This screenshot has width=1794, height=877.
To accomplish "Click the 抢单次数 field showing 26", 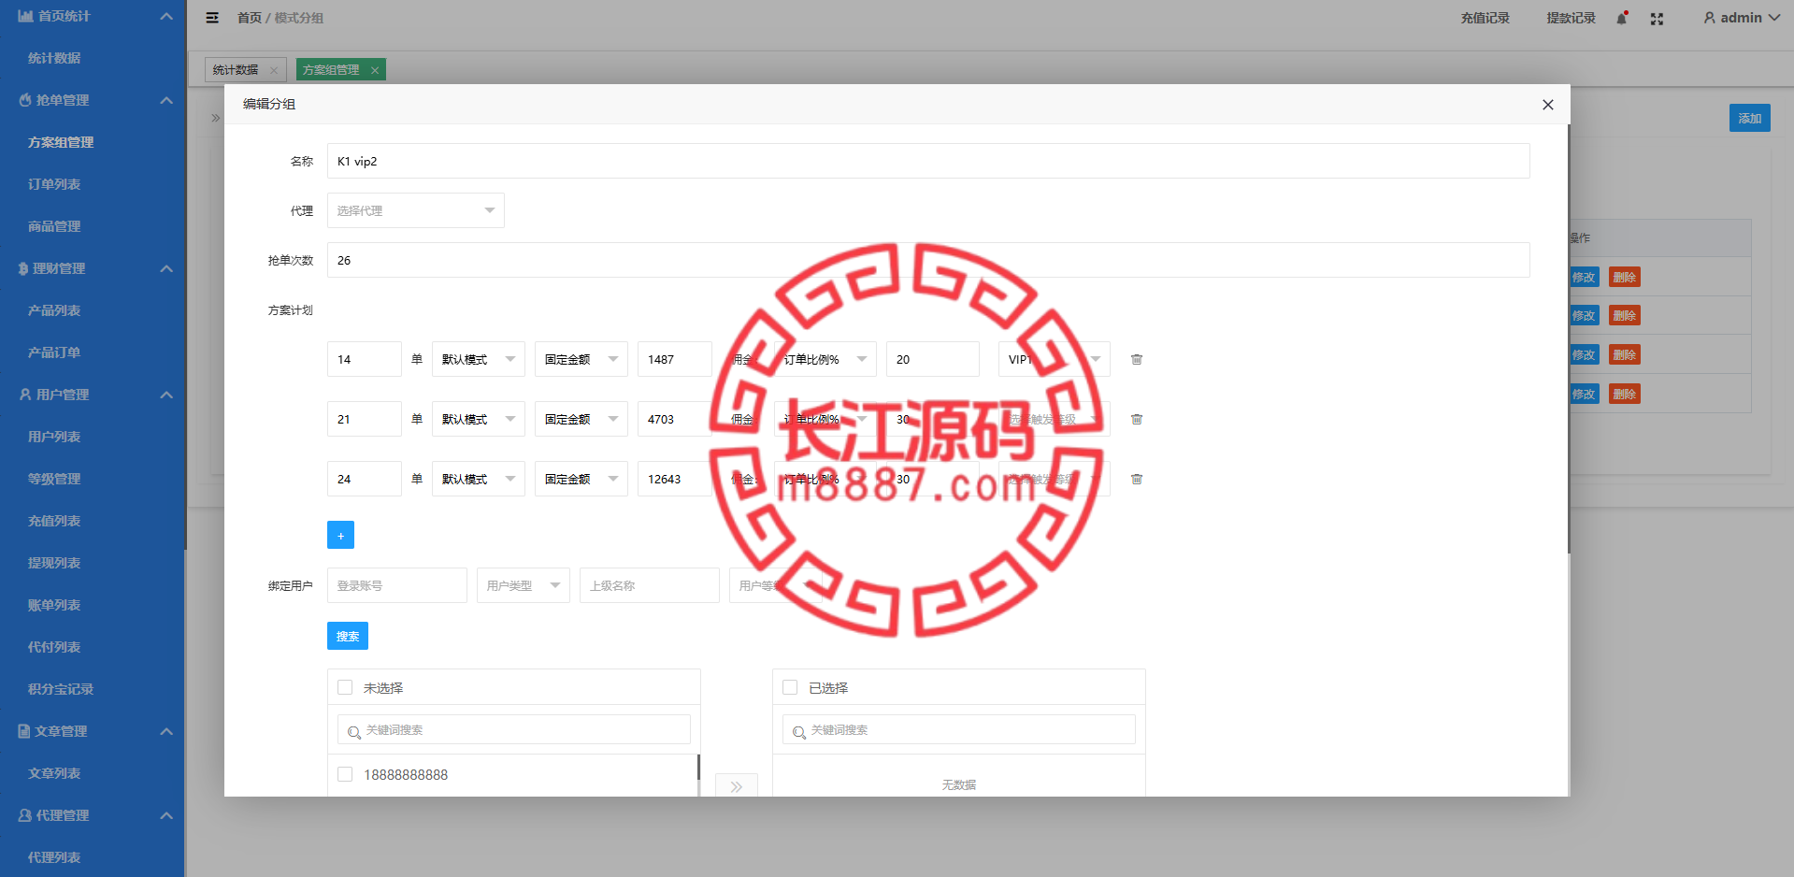I will (928, 260).
